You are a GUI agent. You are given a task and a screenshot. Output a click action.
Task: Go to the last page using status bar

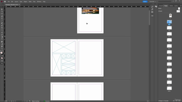click(x=27, y=101)
